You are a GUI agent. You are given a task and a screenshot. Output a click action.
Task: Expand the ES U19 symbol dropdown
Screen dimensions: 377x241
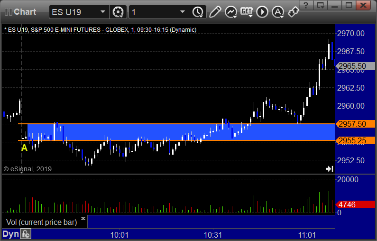click(102, 12)
